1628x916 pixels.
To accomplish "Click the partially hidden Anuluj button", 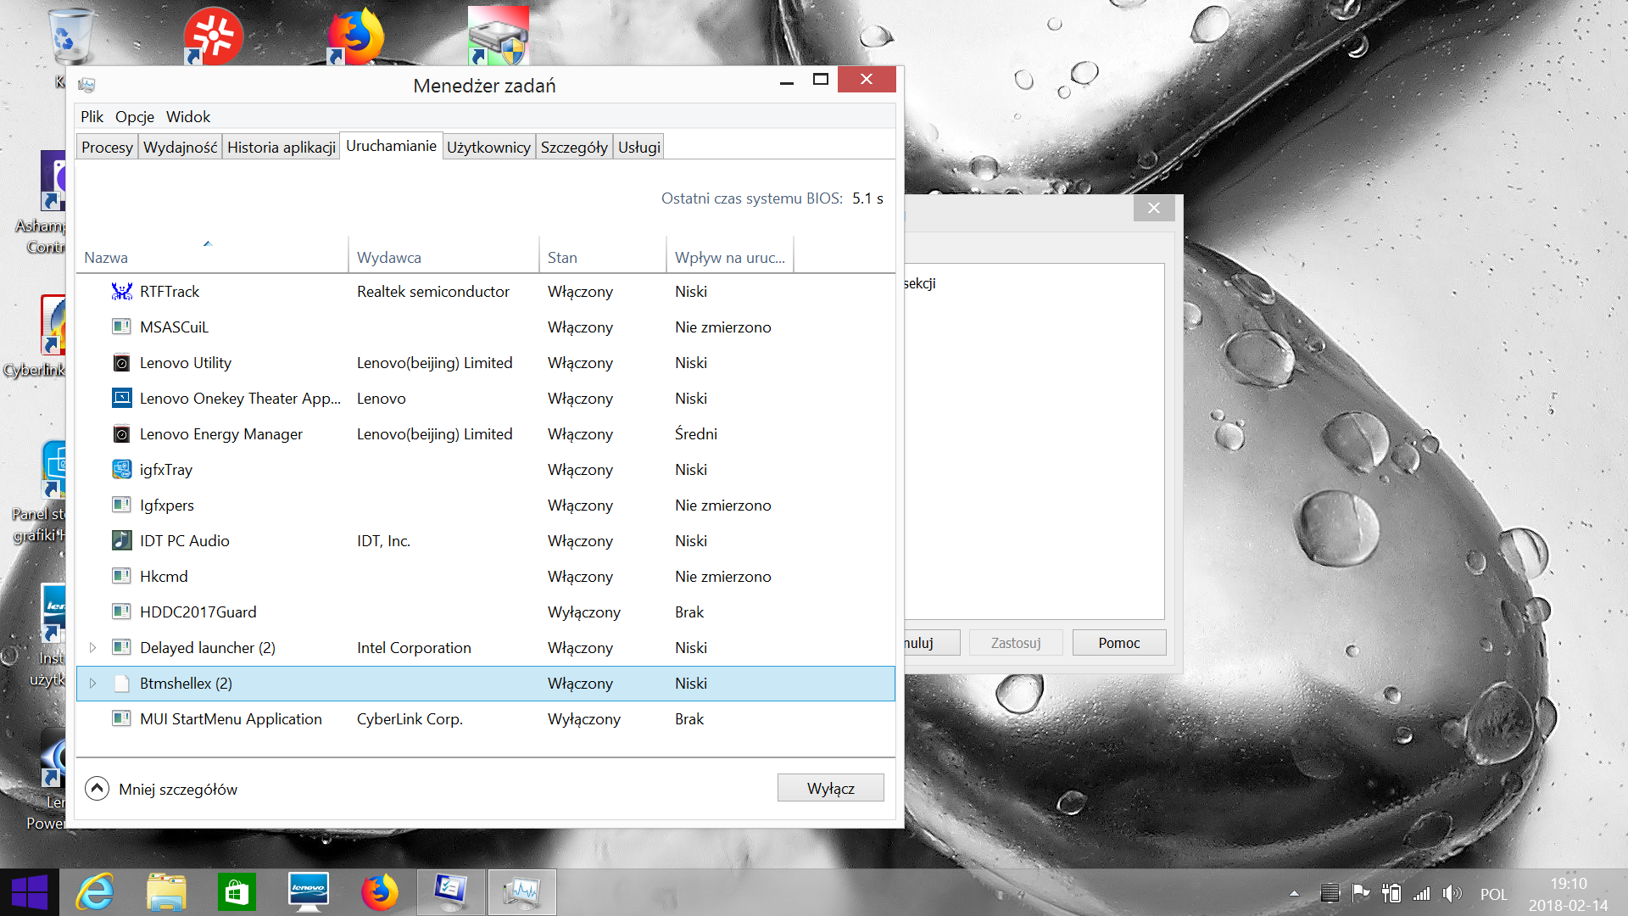I will point(931,643).
